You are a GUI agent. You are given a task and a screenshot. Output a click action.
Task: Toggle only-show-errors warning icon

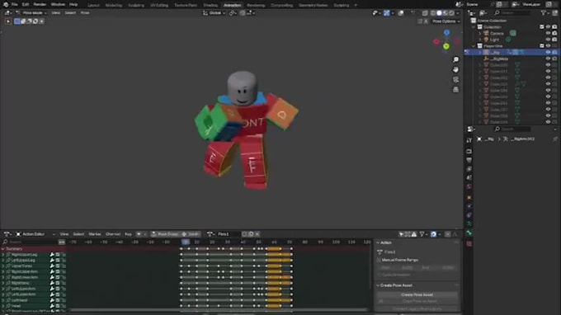(x=414, y=234)
